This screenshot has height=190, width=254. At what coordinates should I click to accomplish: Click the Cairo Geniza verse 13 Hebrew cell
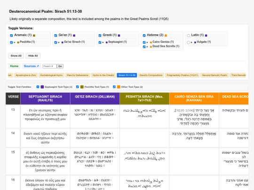click(194, 116)
